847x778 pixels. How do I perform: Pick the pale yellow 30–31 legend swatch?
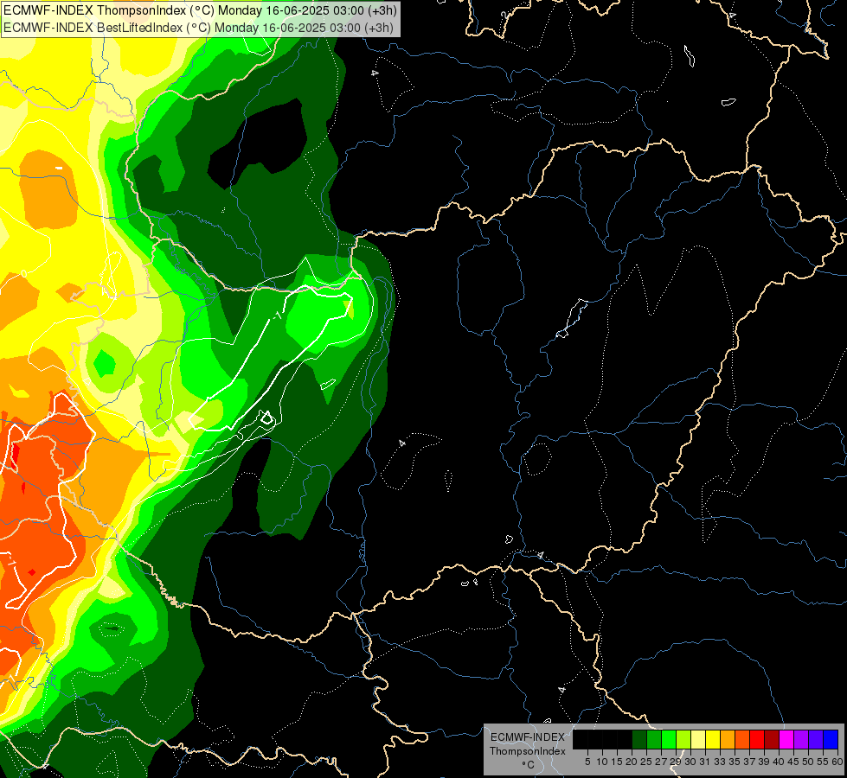click(x=698, y=739)
